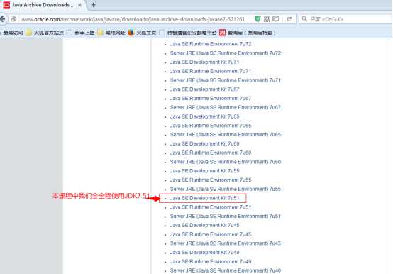
Task: Open Server JRE 7u65 link
Action: pyautogui.click(x=226, y=135)
